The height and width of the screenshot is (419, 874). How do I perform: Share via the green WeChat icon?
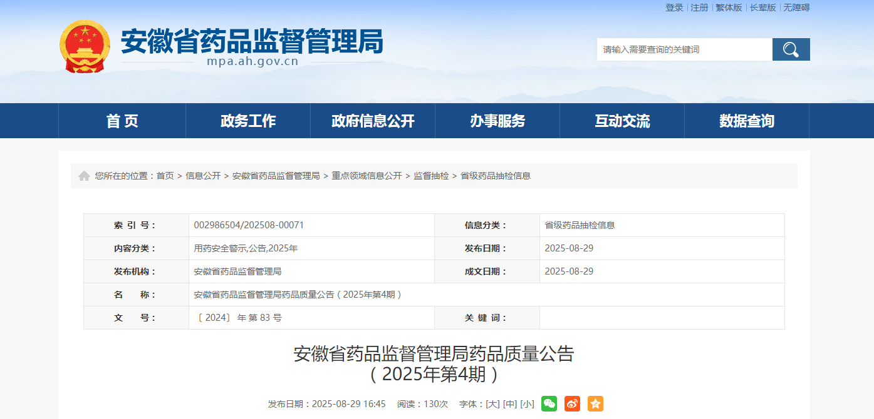[549, 404]
